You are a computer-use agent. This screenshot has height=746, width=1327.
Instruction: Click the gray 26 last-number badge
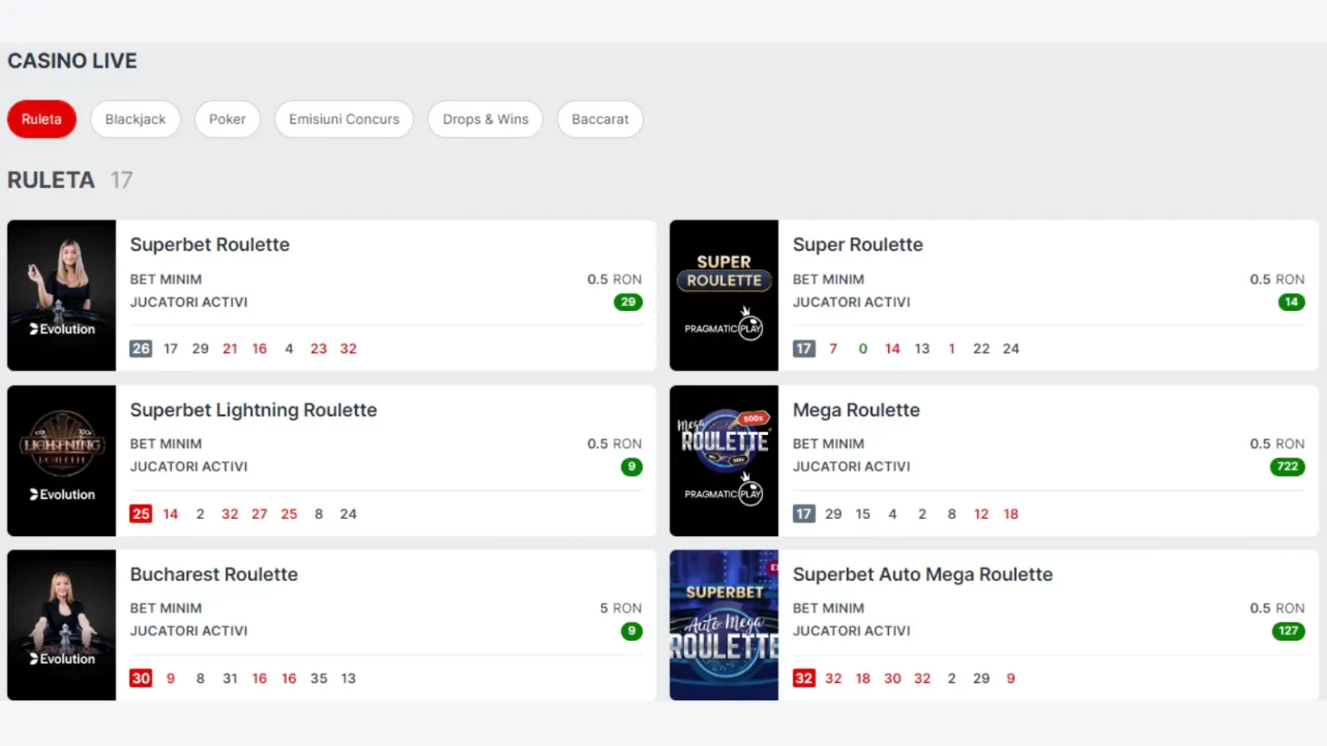click(x=141, y=349)
